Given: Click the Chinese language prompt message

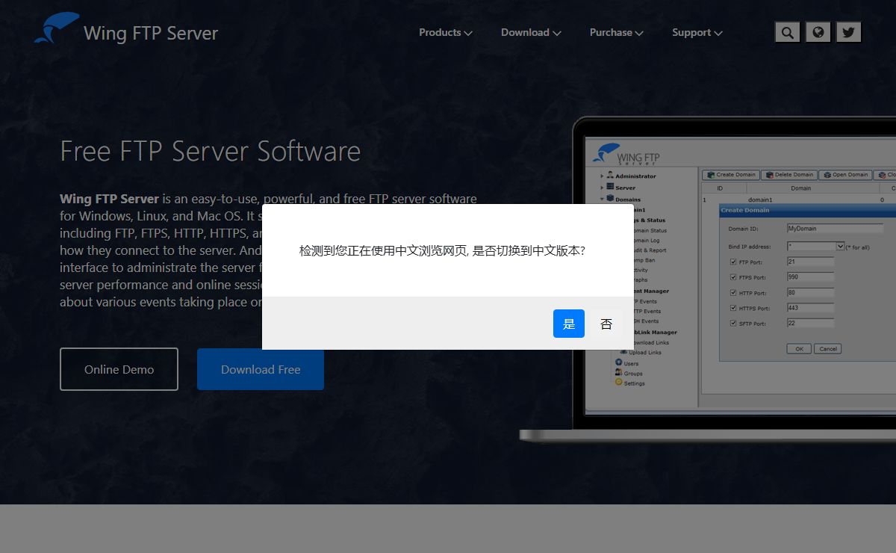Looking at the screenshot, I should coord(442,250).
